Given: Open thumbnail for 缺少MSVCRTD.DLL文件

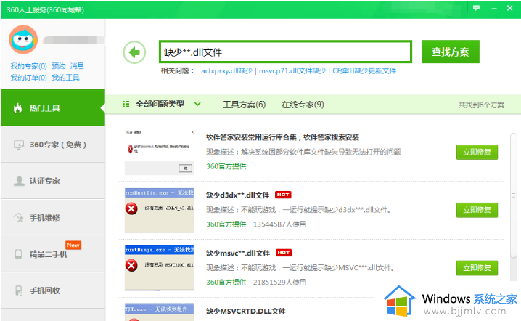Looking at the screenshot, I should click(159, 312).
